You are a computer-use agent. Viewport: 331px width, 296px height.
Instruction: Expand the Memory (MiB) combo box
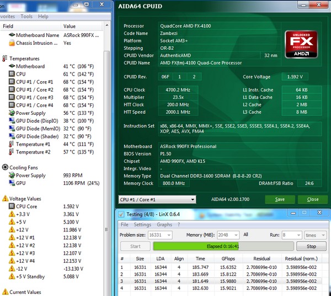tap(228, 235)
